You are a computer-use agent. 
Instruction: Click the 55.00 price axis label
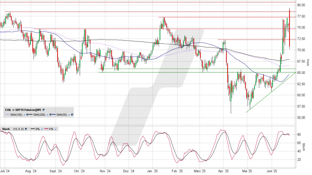(301, 118)
